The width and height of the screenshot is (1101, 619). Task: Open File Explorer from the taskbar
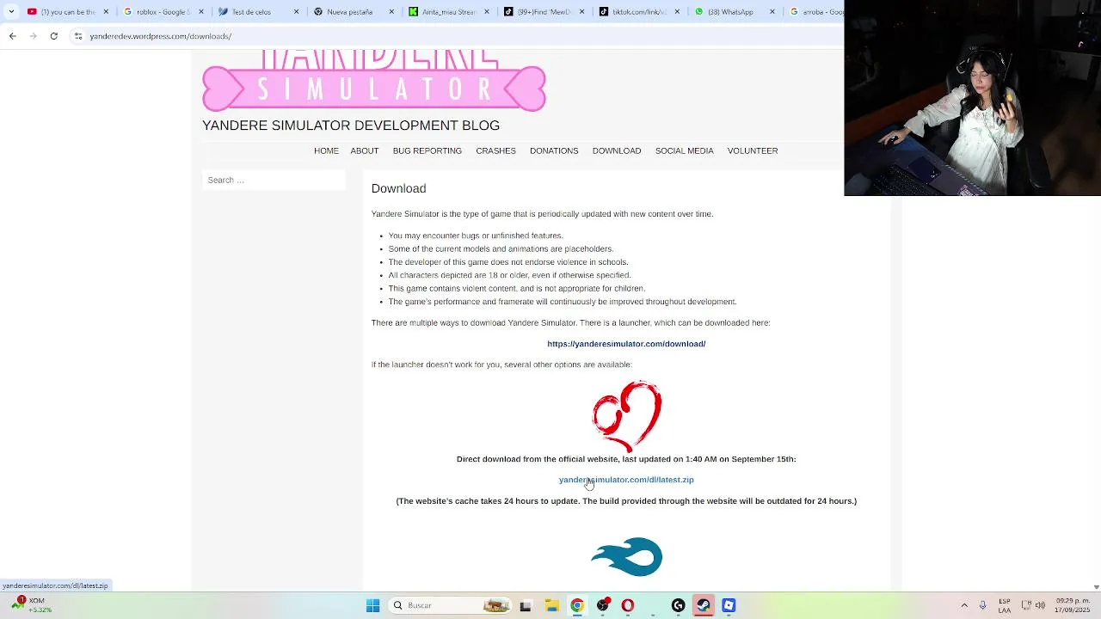(x=552, y=605)
